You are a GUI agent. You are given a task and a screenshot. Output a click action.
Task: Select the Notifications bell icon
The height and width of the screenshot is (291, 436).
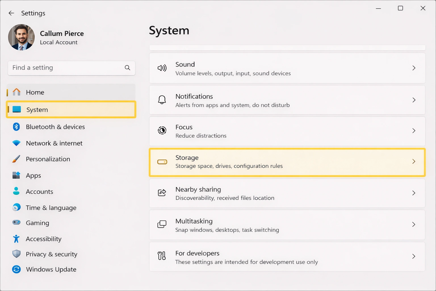click(x=162, y=100)
